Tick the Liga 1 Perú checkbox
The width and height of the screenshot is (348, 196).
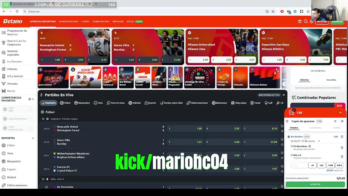[30, 109]
